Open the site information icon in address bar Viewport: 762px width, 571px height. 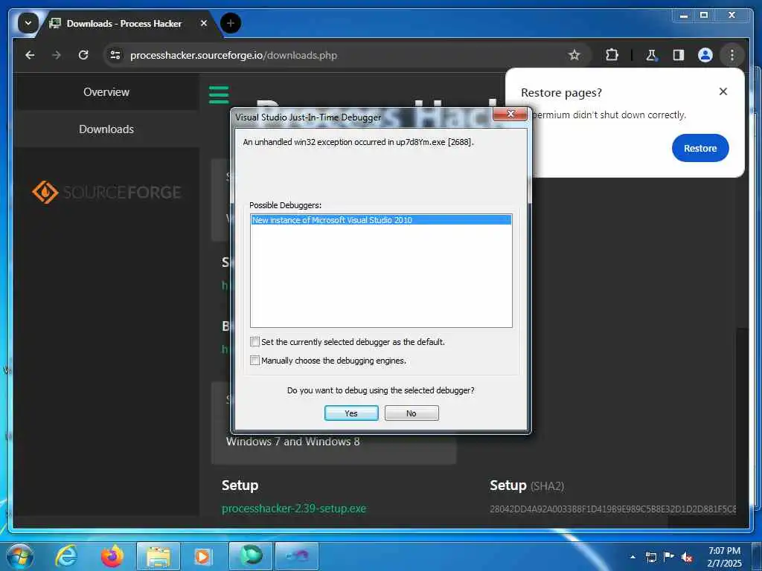115,55
